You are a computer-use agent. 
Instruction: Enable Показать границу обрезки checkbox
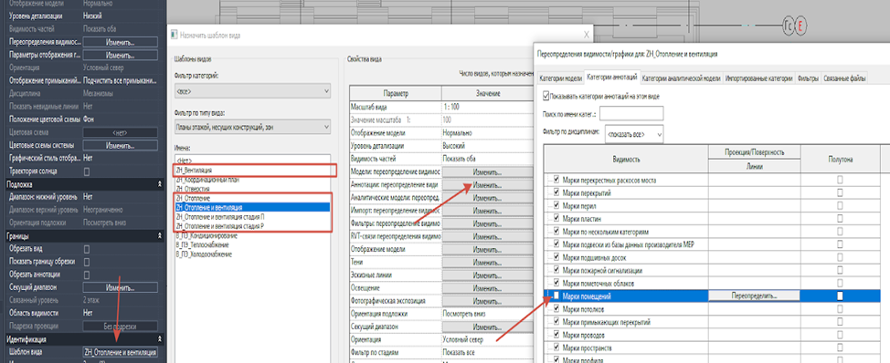pos(87,262)
